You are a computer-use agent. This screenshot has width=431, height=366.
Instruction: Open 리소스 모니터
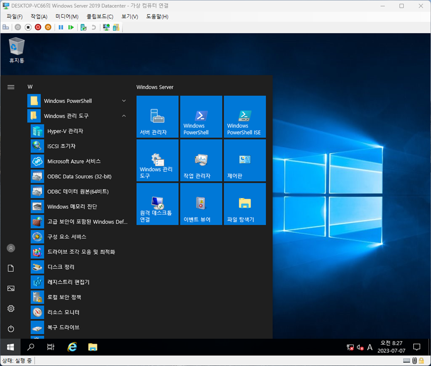(x=79, y=313)
